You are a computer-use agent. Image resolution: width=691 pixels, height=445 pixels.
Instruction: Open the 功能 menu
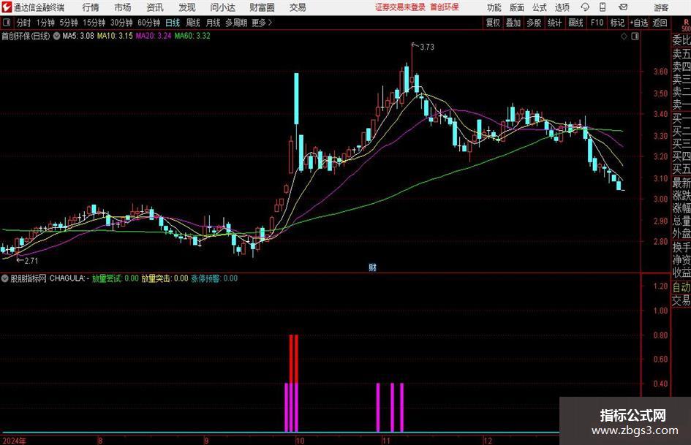[494, 7]
